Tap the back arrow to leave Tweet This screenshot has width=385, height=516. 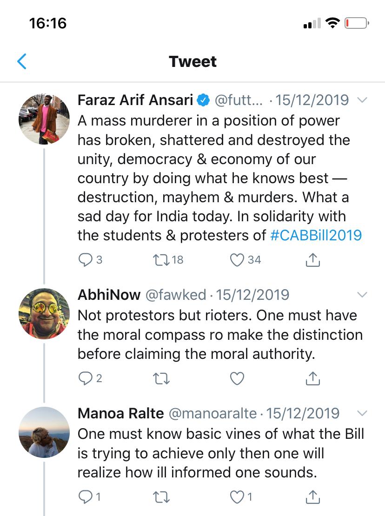tap(22, 61)
